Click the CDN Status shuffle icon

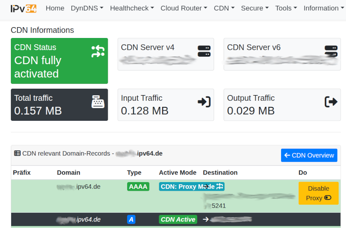tap(98, 51)
